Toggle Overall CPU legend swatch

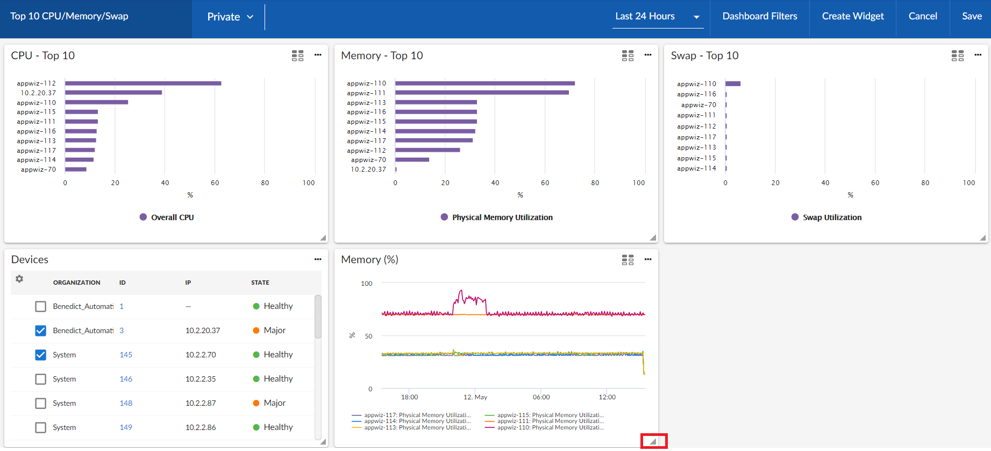click(143, 217)
